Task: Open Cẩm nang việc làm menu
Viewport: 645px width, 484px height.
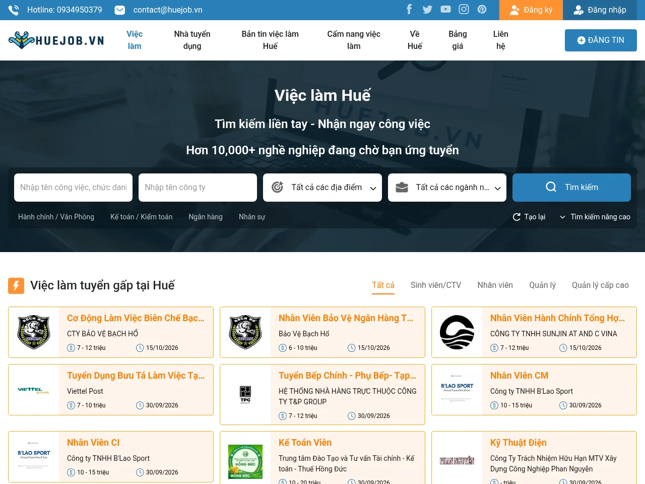Action: pyautogui.click(x=354, y=40)
